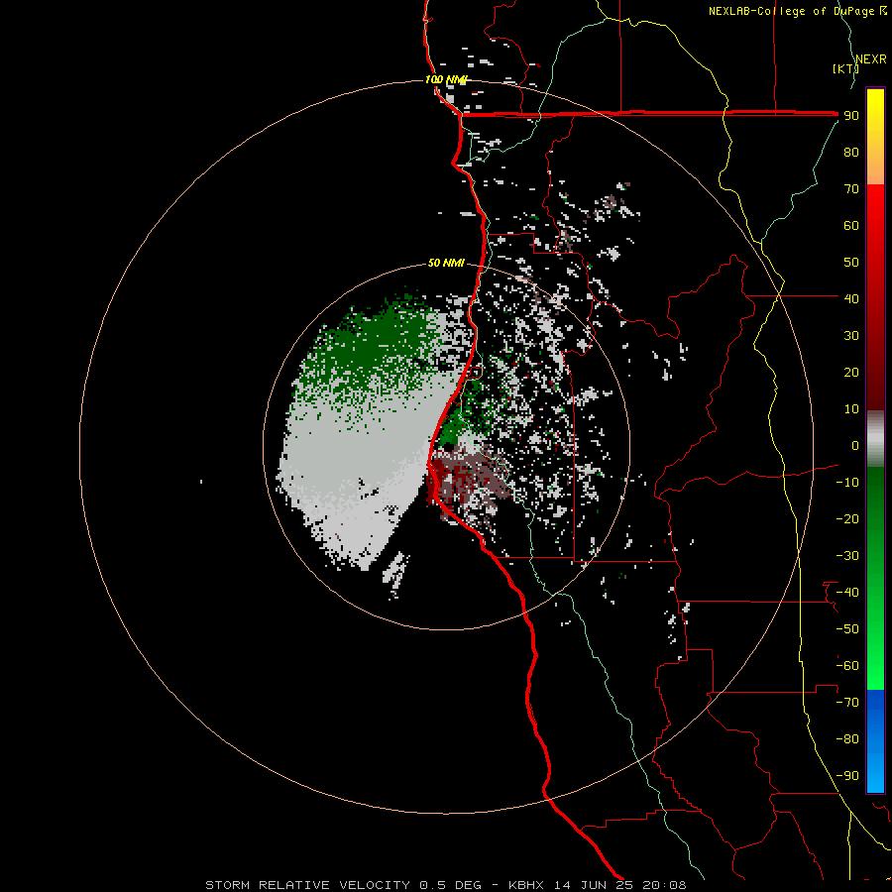
Task: Click the -30 value on velocity scale
Action: (847, 556)
